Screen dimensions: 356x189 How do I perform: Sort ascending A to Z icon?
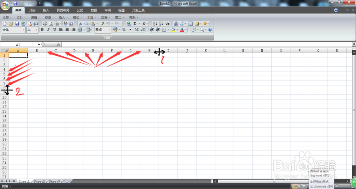pyautogui.click(x=155, y=23)
